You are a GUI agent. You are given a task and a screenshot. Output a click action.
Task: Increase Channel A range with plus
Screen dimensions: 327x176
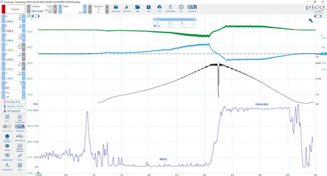tap(24, 19)
